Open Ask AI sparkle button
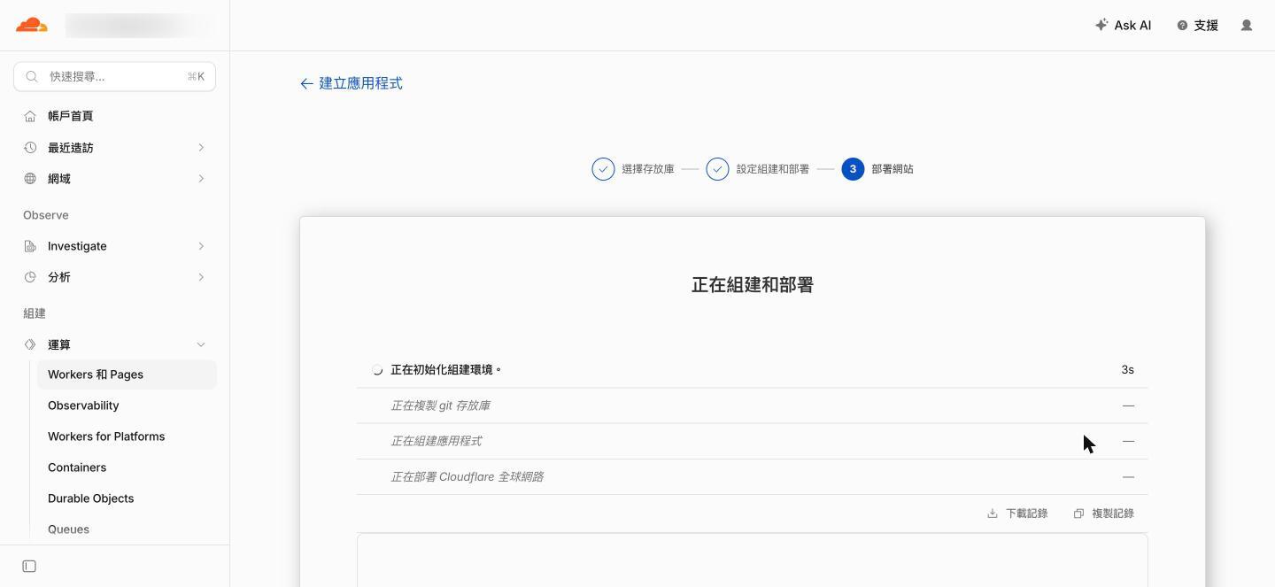The image size is (1275, 587). coord(1123,25)
